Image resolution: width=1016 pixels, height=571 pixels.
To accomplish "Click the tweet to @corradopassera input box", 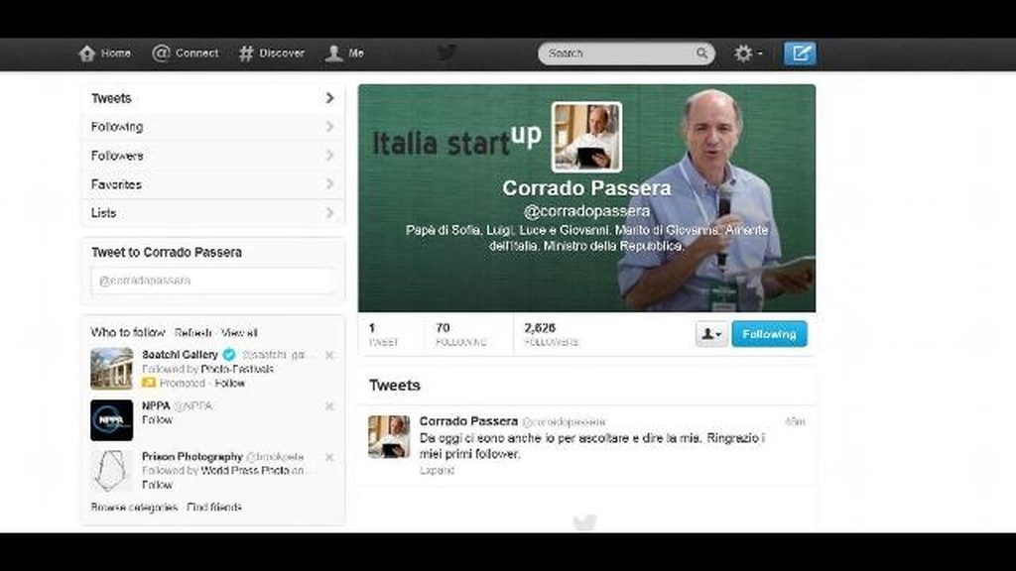I will pos(212,281).
